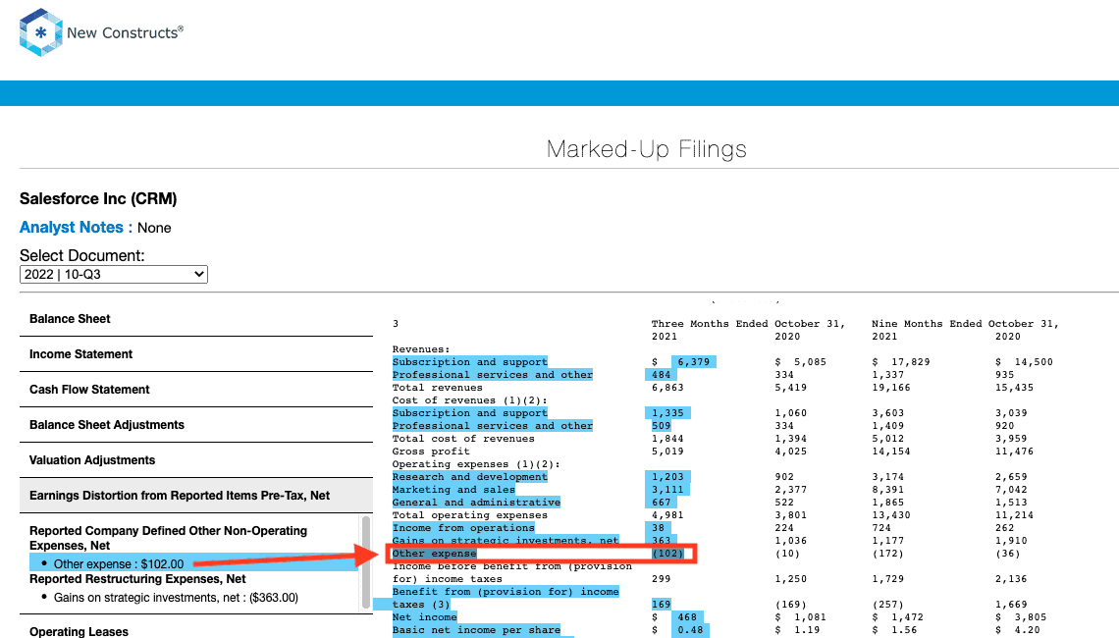Click Reported Company Defined Other Non-Operating heading

point(169,538)
